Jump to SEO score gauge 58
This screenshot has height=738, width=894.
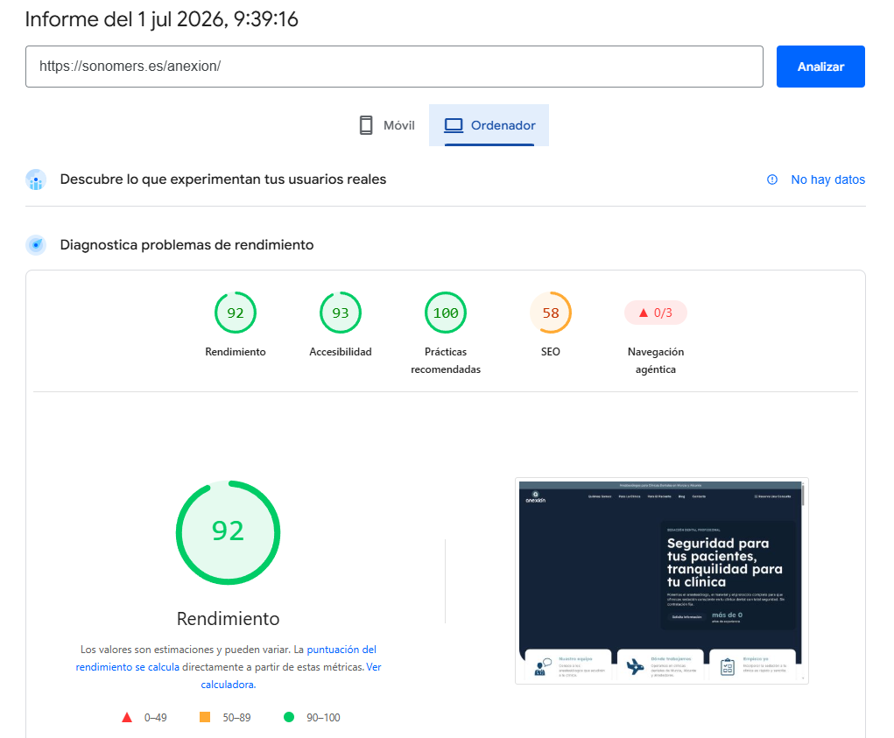(x=551, y=313)
